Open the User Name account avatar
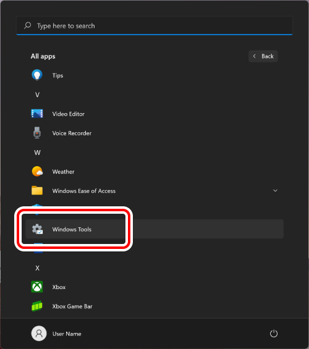Viewport: 309px width, 349px height. click(39, 334)
